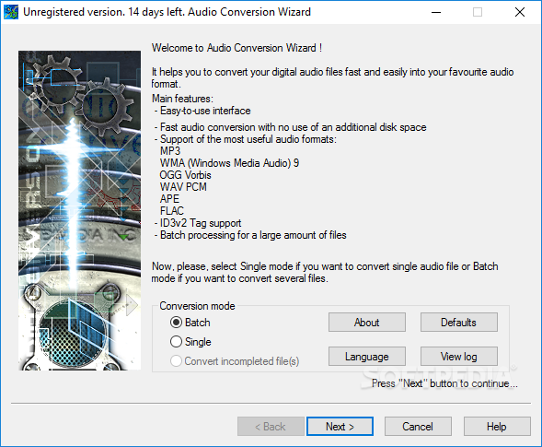Image resolution: width=542 pixels, height=447 pixels.
Task: Click 'Support of the most useful audio formats' line
Action: (246, 139)
